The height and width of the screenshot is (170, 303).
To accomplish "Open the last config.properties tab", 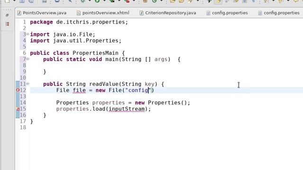I will click(x=279, y=13).
